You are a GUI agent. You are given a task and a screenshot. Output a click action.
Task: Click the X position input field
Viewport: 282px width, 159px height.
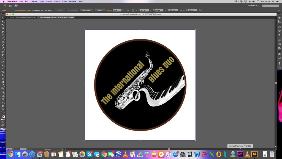(145, 10)
